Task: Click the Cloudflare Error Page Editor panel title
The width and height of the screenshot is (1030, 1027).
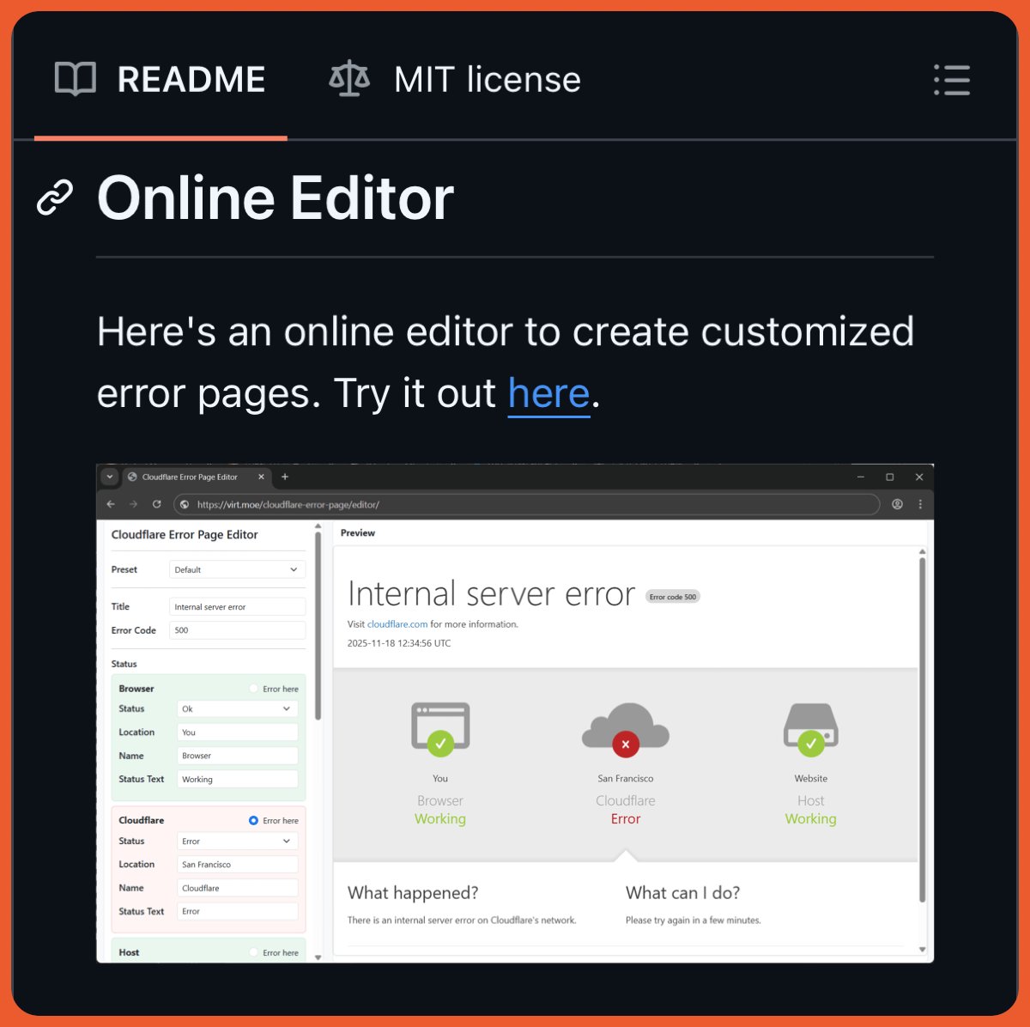Action: [x=185, y=534]
